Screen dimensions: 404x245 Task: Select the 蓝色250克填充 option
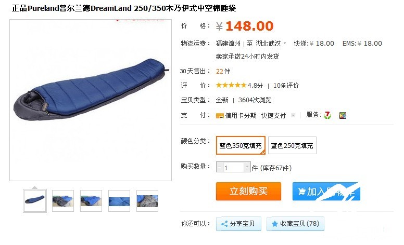click(x=292, y=145)
